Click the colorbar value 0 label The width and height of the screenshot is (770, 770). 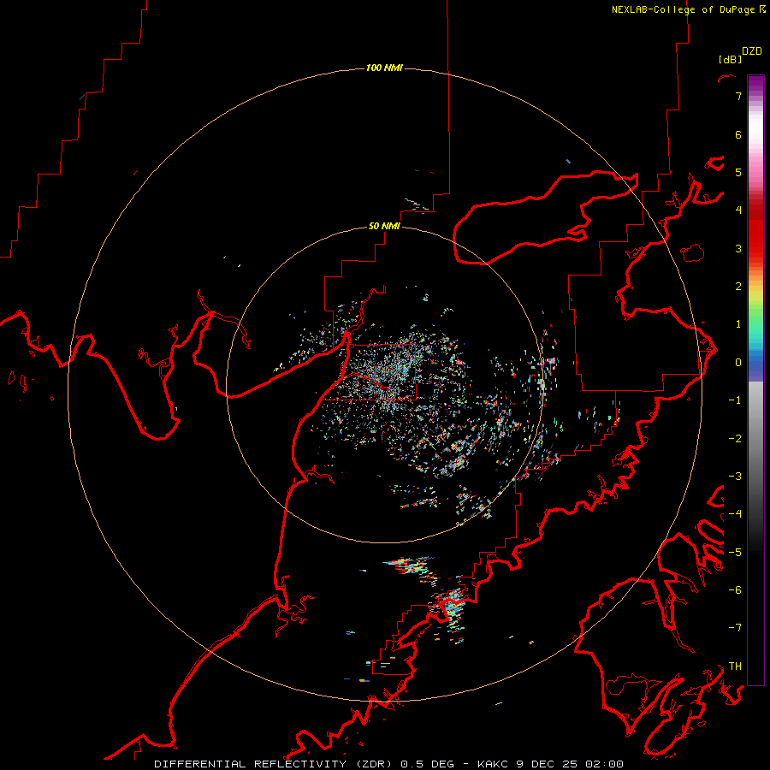(738, 363)
